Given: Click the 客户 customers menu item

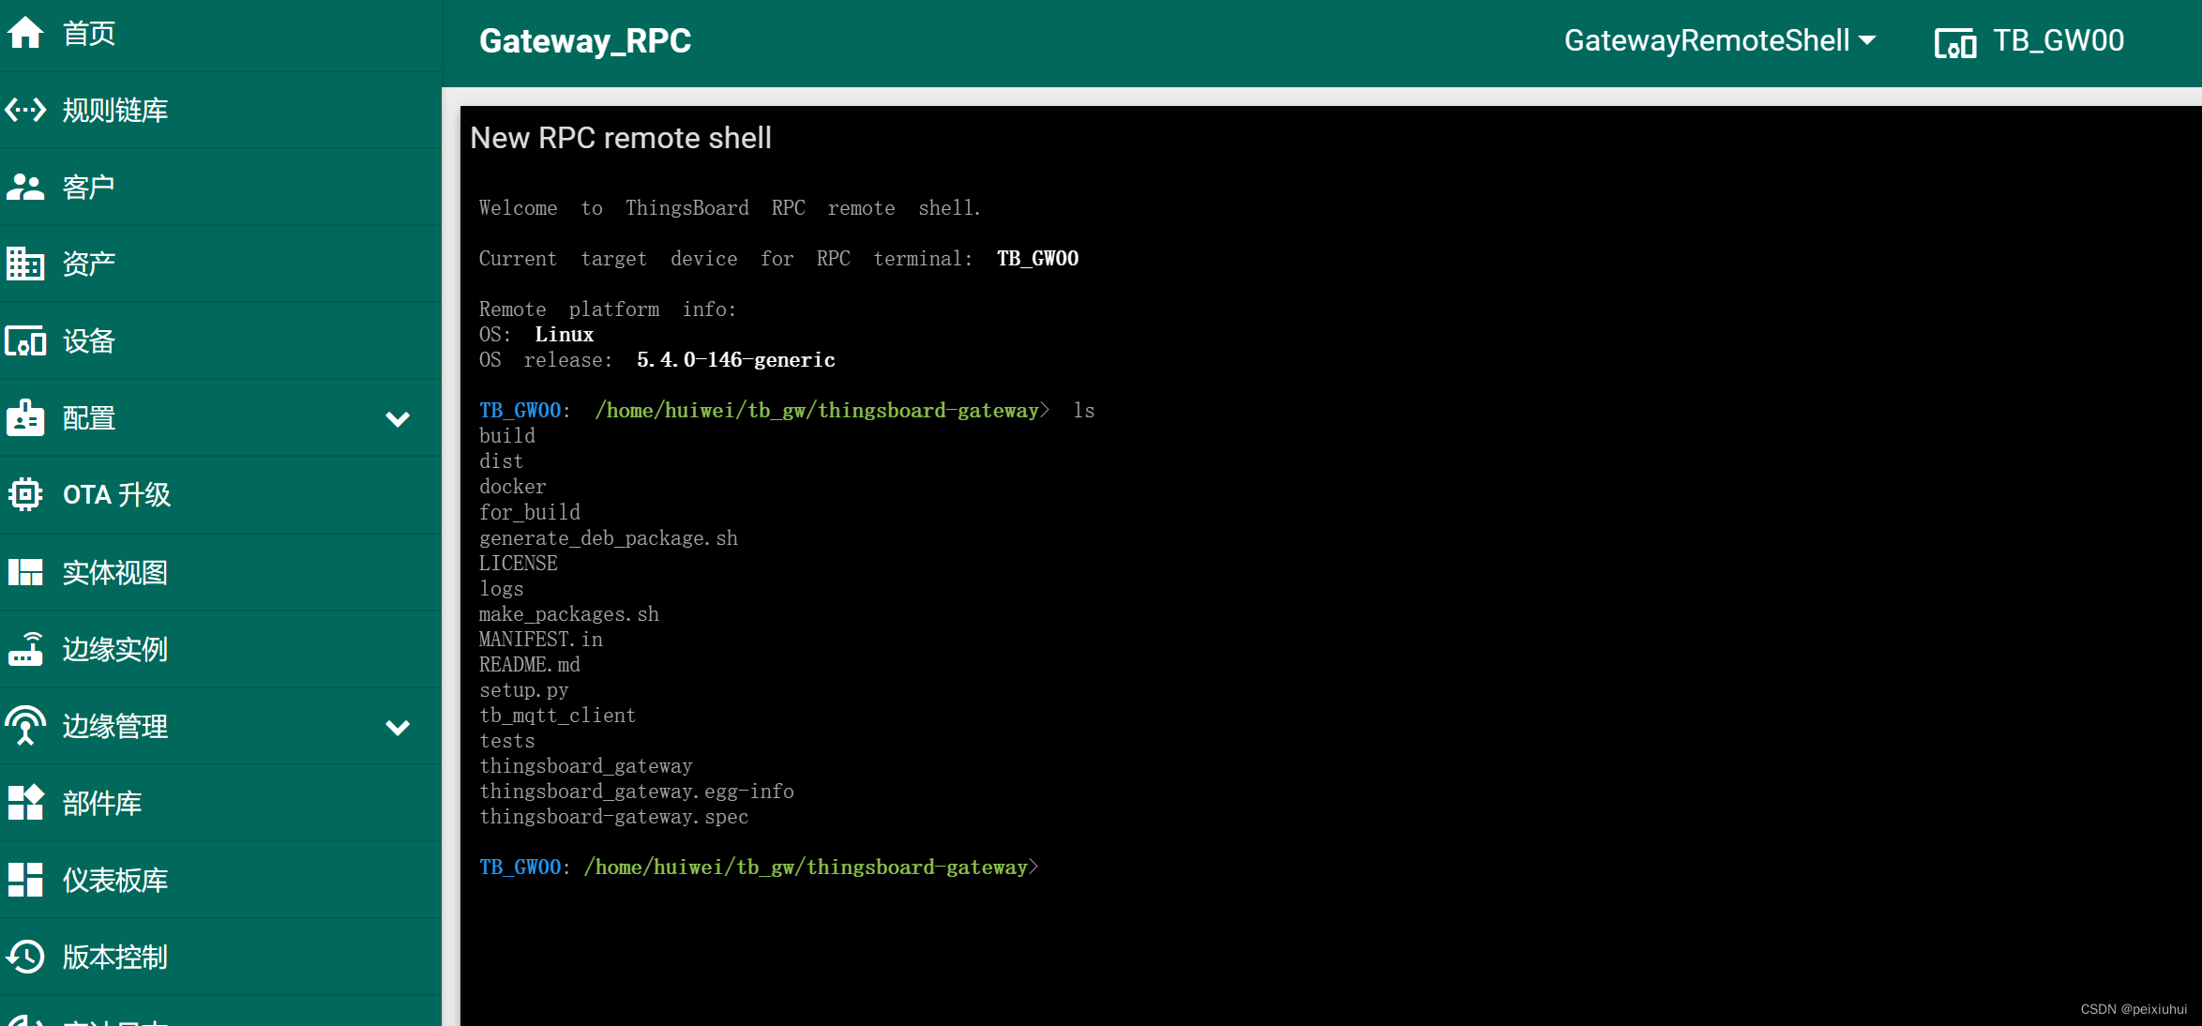Looking at the screenshot, I should coord(219,187).
